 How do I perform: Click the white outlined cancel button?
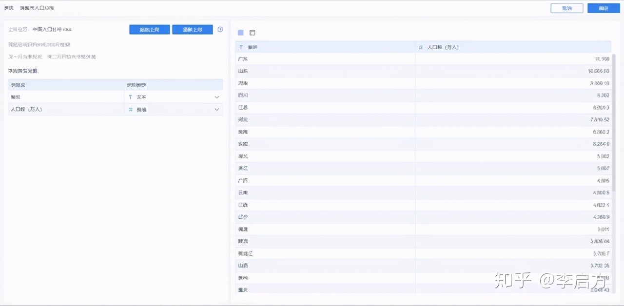point(566,8)
